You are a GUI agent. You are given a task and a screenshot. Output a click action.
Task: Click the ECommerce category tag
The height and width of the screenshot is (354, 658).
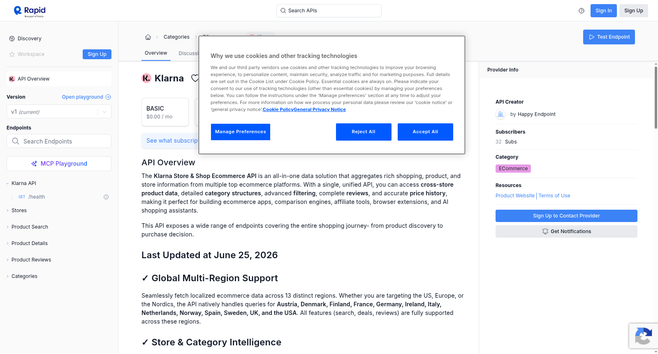tap(513, 169)
